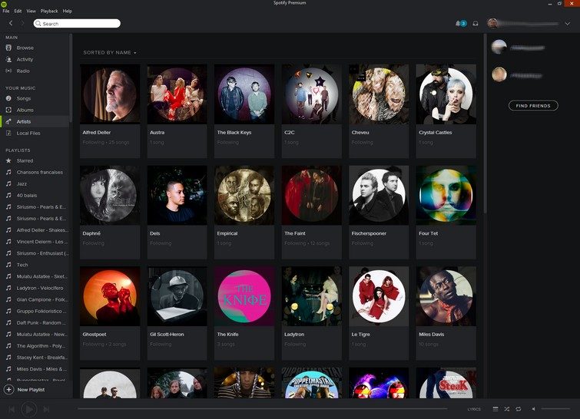580x419 pixels.
Task: Open the play queue icon
Action: pos(495,409)
